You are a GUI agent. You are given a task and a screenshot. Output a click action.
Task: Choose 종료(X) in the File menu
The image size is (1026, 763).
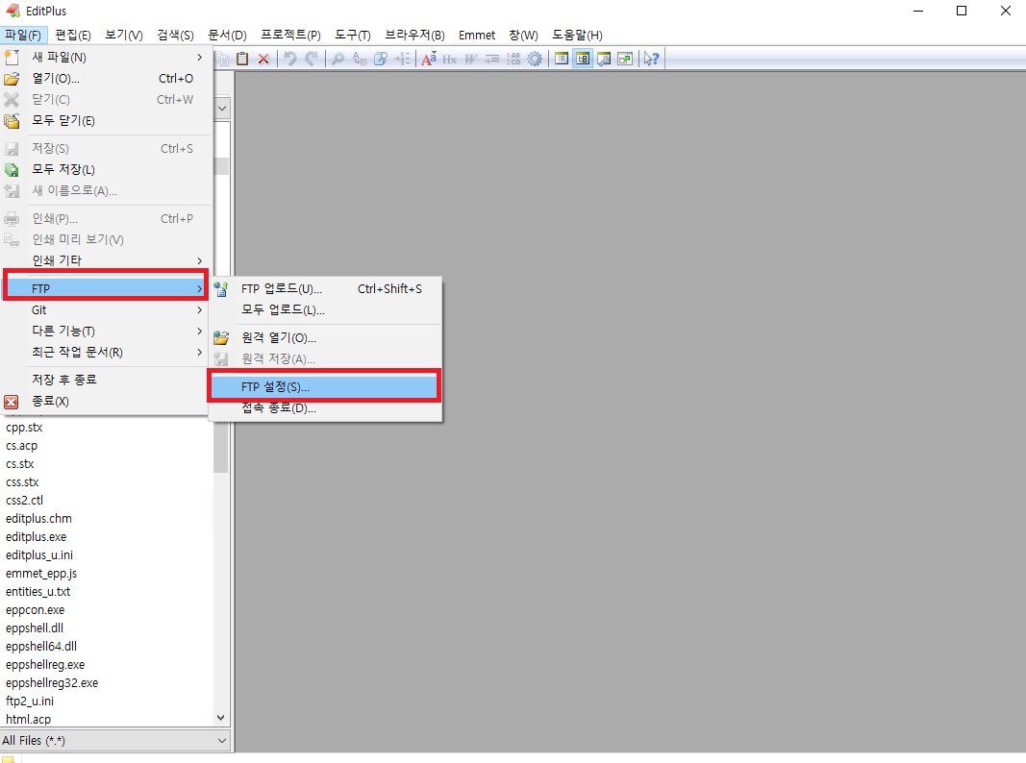tap(106, 401)
